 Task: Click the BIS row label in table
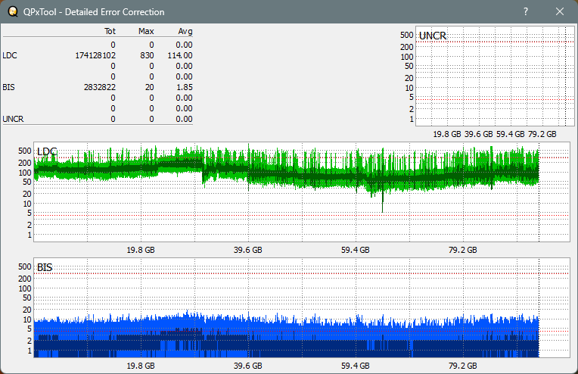point(8,87)
